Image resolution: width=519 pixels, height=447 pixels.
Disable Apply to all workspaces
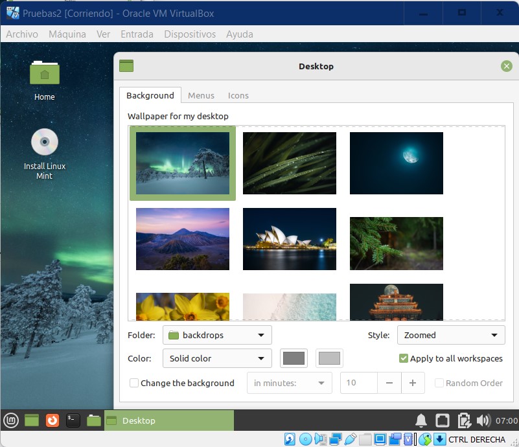tap(404, 358)
